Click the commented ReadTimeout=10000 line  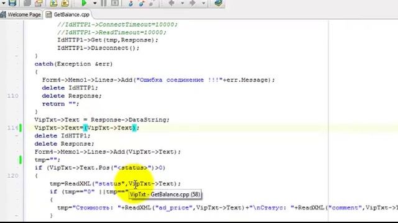(112, 32)
